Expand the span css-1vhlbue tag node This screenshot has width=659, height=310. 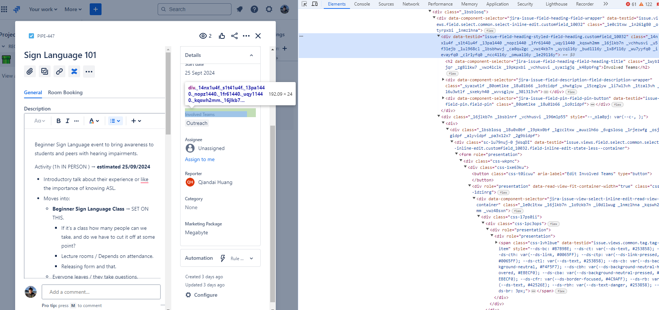point(496,243)
